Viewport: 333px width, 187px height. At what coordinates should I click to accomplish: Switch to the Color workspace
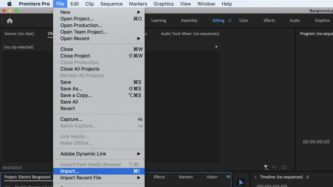244,20
